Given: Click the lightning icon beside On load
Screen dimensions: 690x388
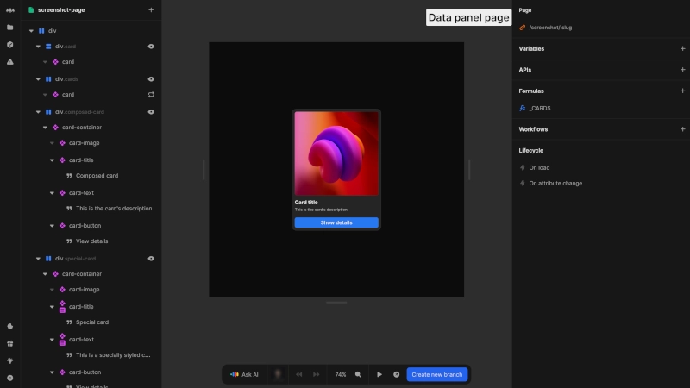Looking at the screenshot, I should click(523, 167).
